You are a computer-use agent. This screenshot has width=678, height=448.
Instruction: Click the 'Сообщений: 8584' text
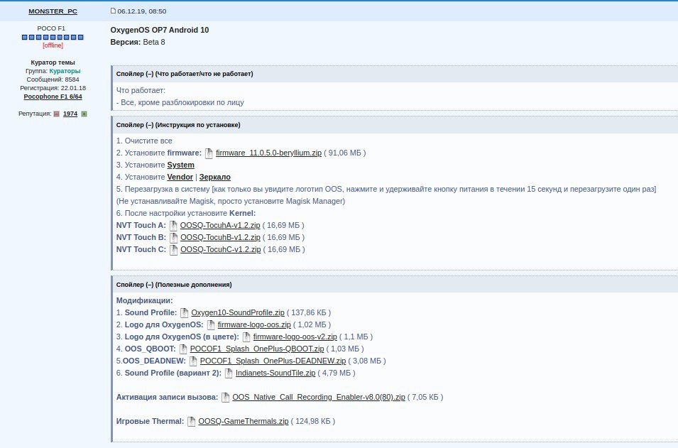pyautogui.click(x=53, y=80)
